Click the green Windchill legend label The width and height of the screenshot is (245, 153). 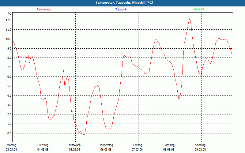point(199,9)
